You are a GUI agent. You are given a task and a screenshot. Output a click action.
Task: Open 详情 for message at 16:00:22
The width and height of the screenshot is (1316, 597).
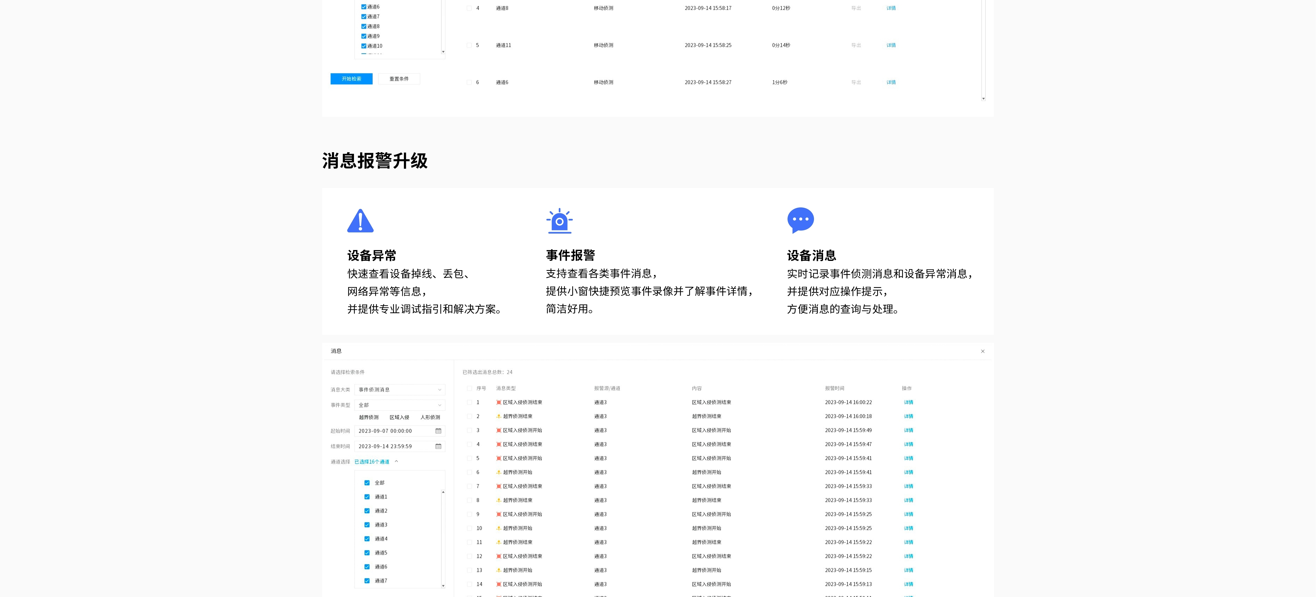click(x=908, y=402)
